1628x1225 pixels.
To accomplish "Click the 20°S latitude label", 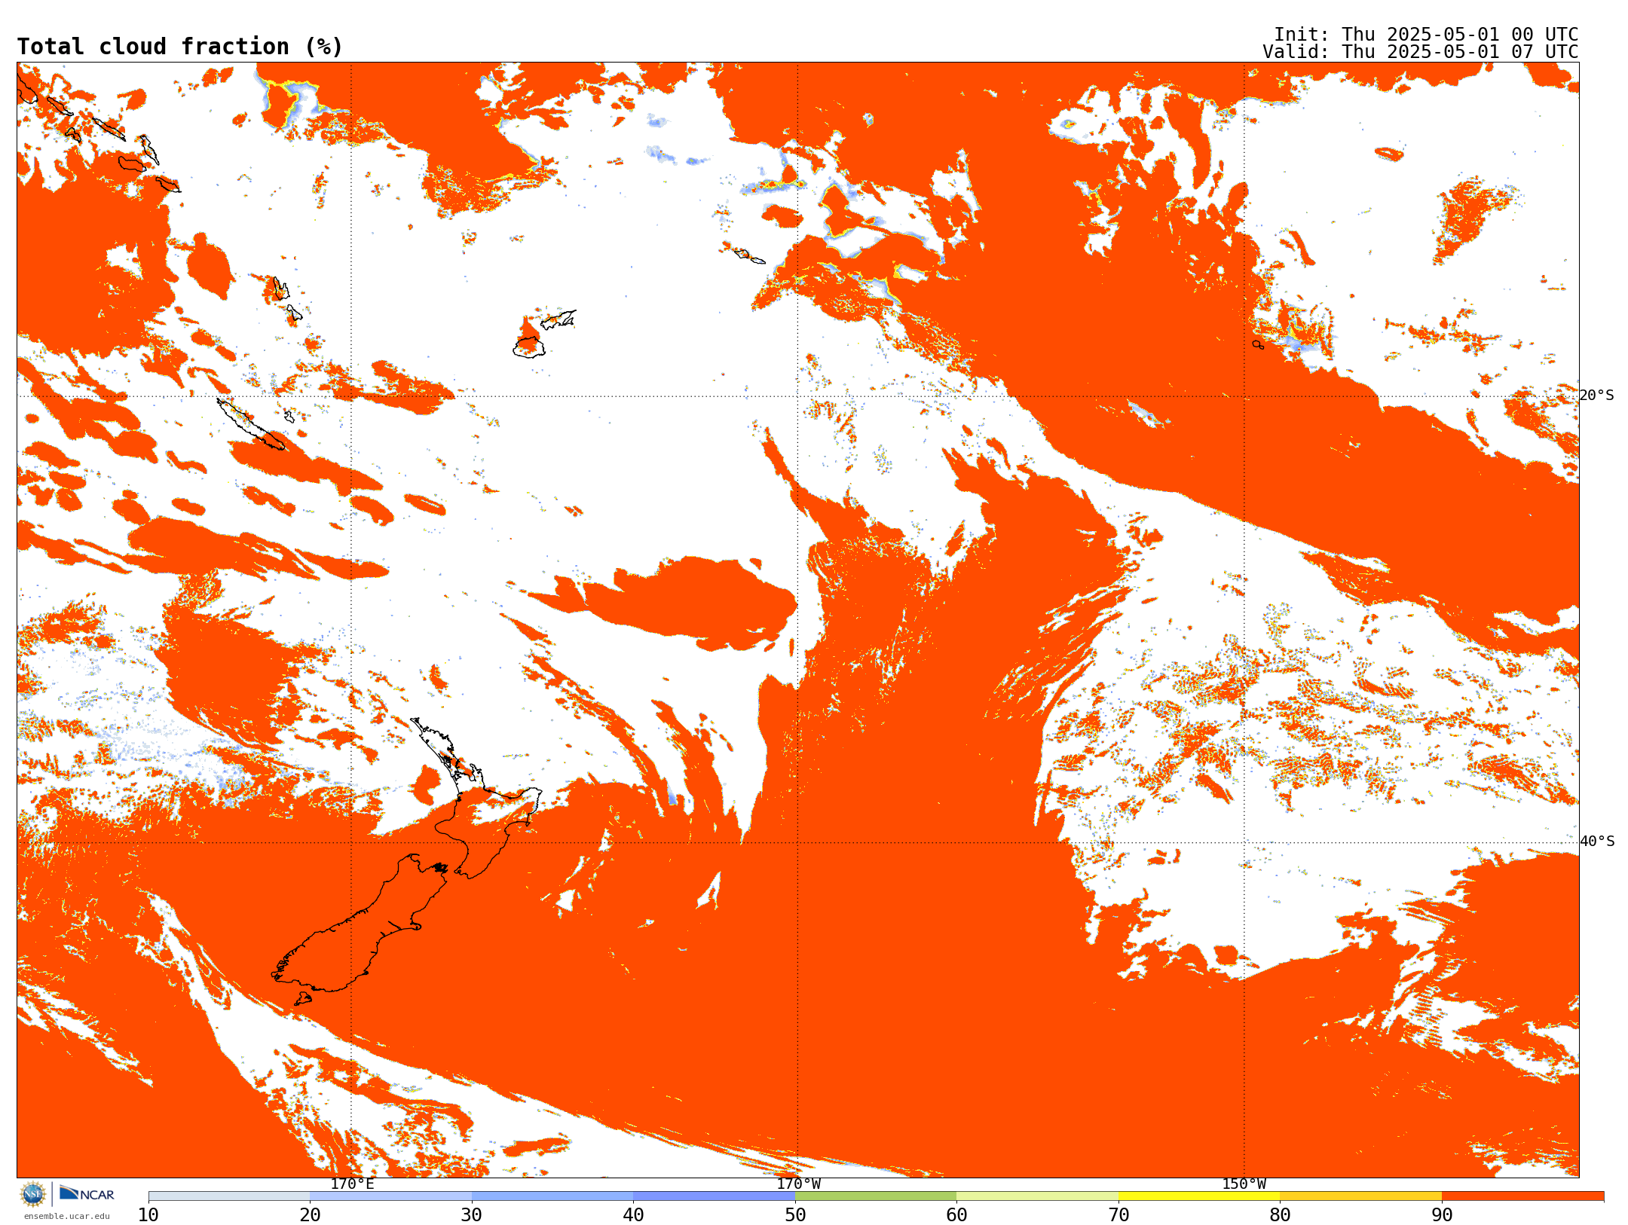I will 1597,396.
